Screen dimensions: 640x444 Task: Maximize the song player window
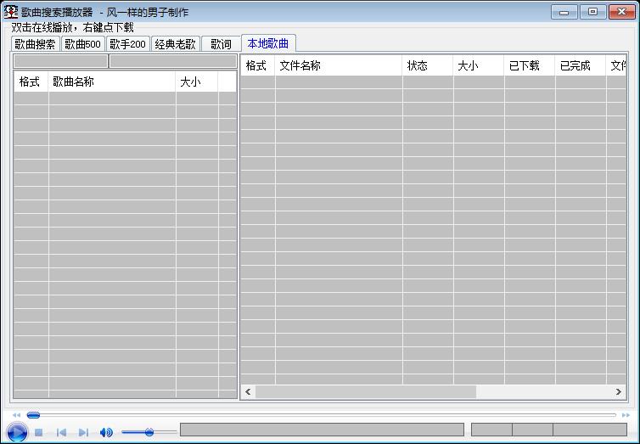point(592,12)
